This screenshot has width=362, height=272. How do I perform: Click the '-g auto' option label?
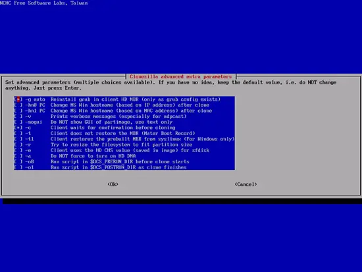(x=35, y=99)
